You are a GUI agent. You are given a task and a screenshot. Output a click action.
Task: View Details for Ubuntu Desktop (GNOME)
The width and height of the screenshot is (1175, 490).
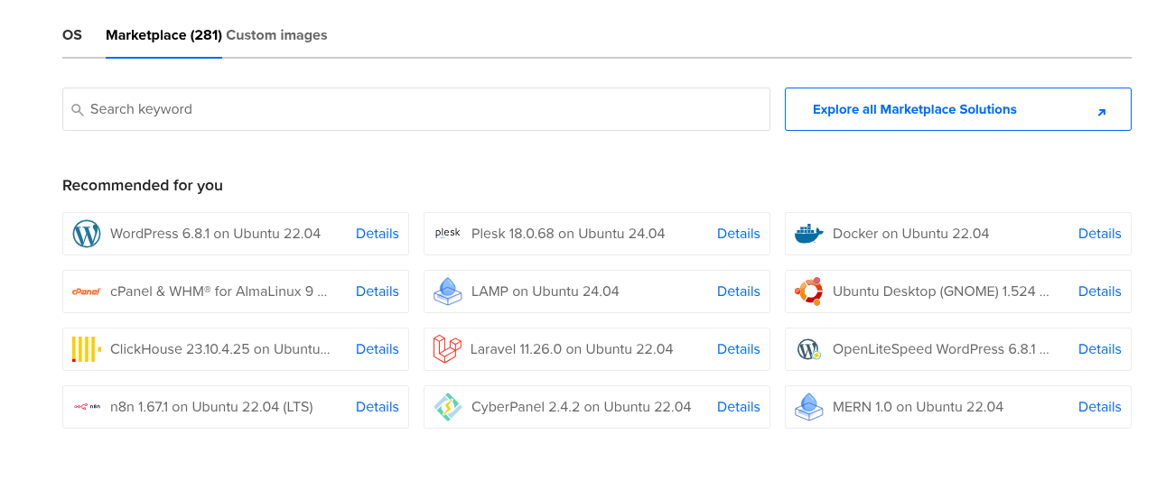point(1100,291)
